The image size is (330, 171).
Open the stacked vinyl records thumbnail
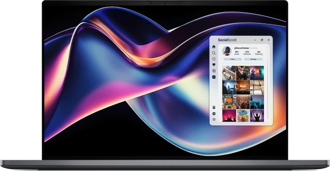(x=257, y=87)
